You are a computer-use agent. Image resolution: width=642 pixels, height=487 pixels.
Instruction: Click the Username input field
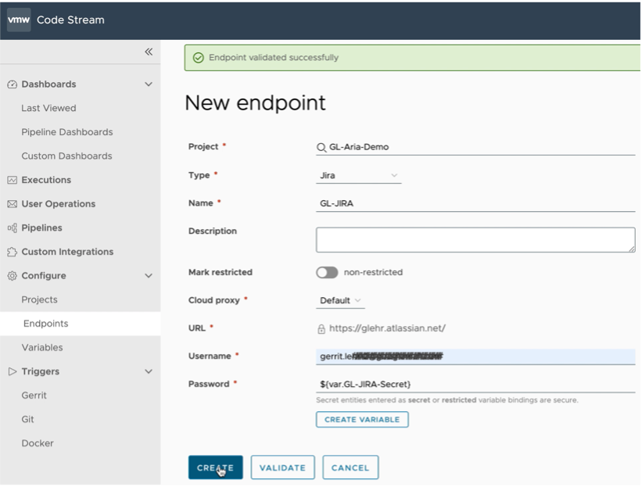(475, 357)
